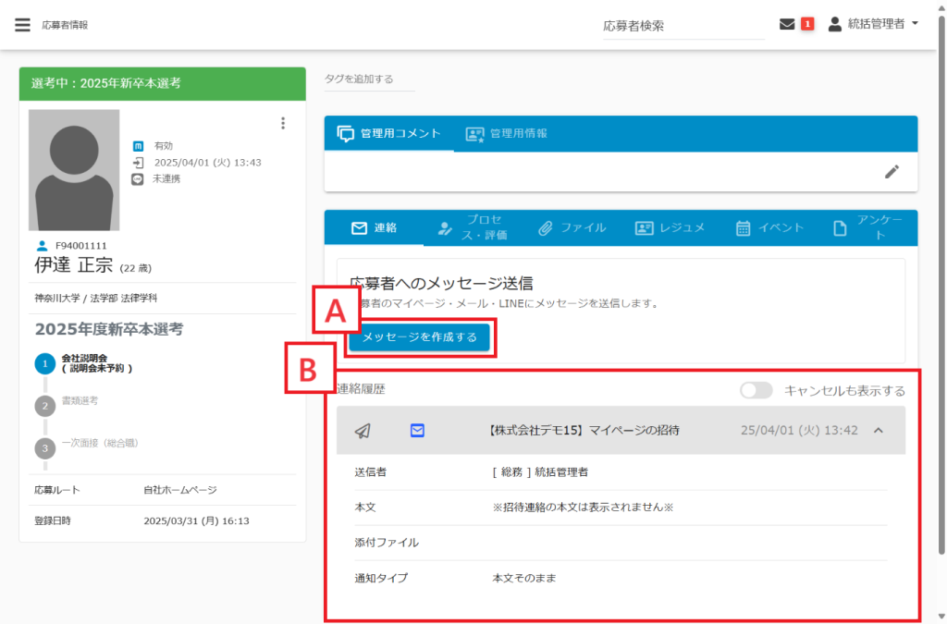
Task: Click the 応募者検索 search field
Action: (683, 26)
